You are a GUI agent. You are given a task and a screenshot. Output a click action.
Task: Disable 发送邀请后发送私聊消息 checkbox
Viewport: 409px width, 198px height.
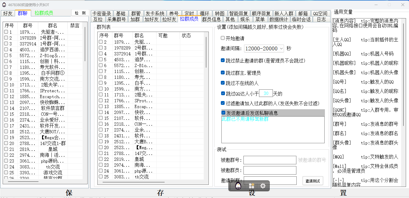223,113
